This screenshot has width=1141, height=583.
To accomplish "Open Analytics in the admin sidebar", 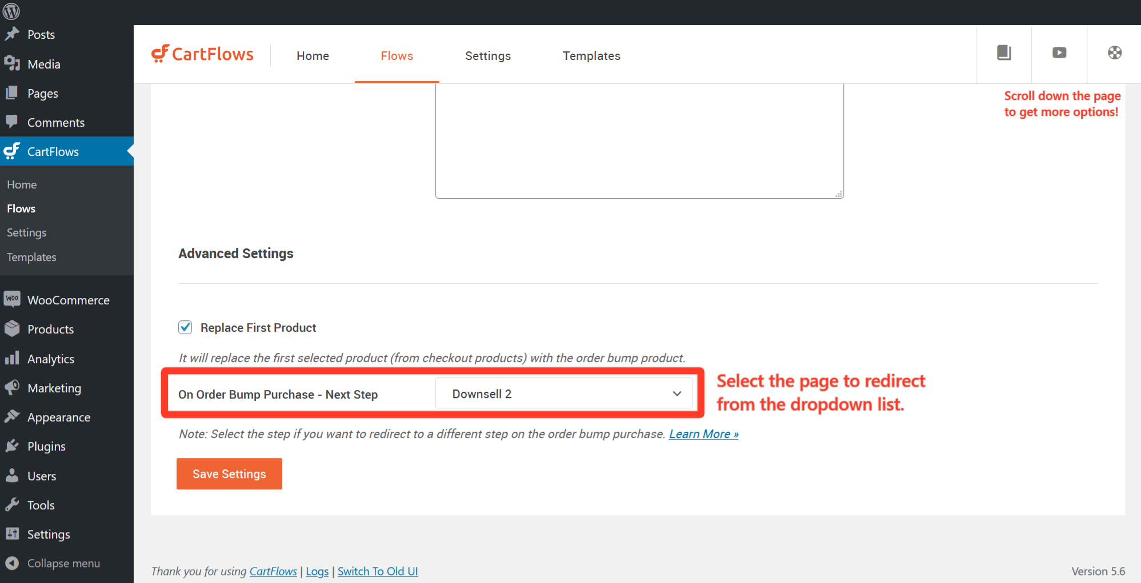I will click(x=50, y=359).
